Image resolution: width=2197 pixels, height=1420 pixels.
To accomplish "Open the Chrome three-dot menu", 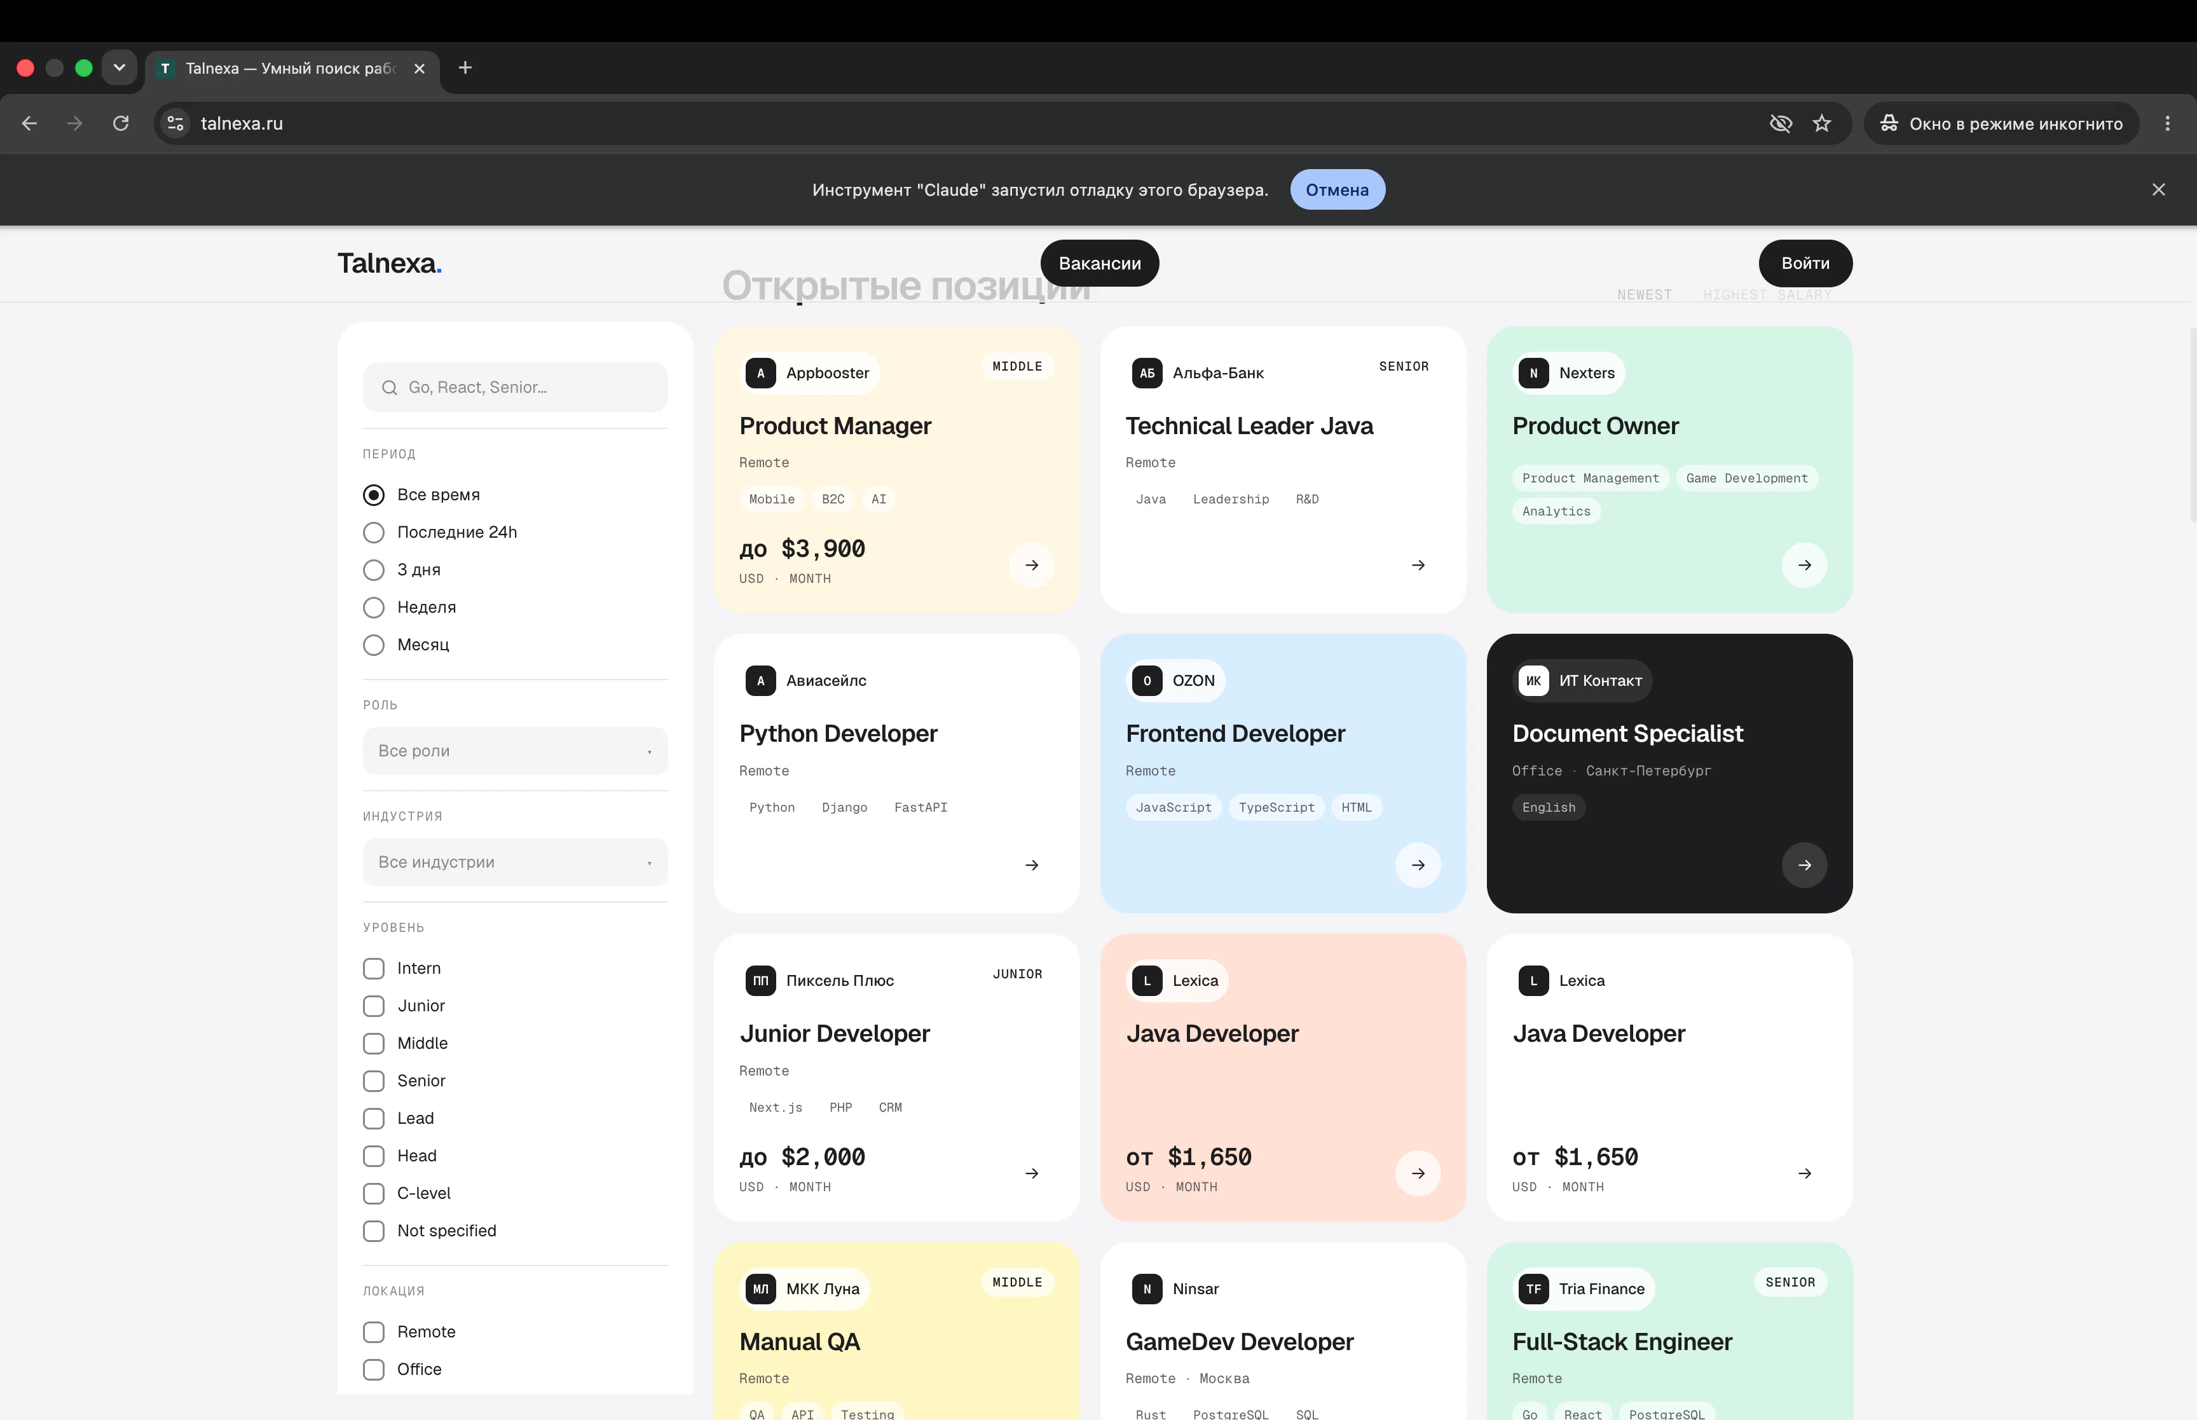I will (2168, 123).
